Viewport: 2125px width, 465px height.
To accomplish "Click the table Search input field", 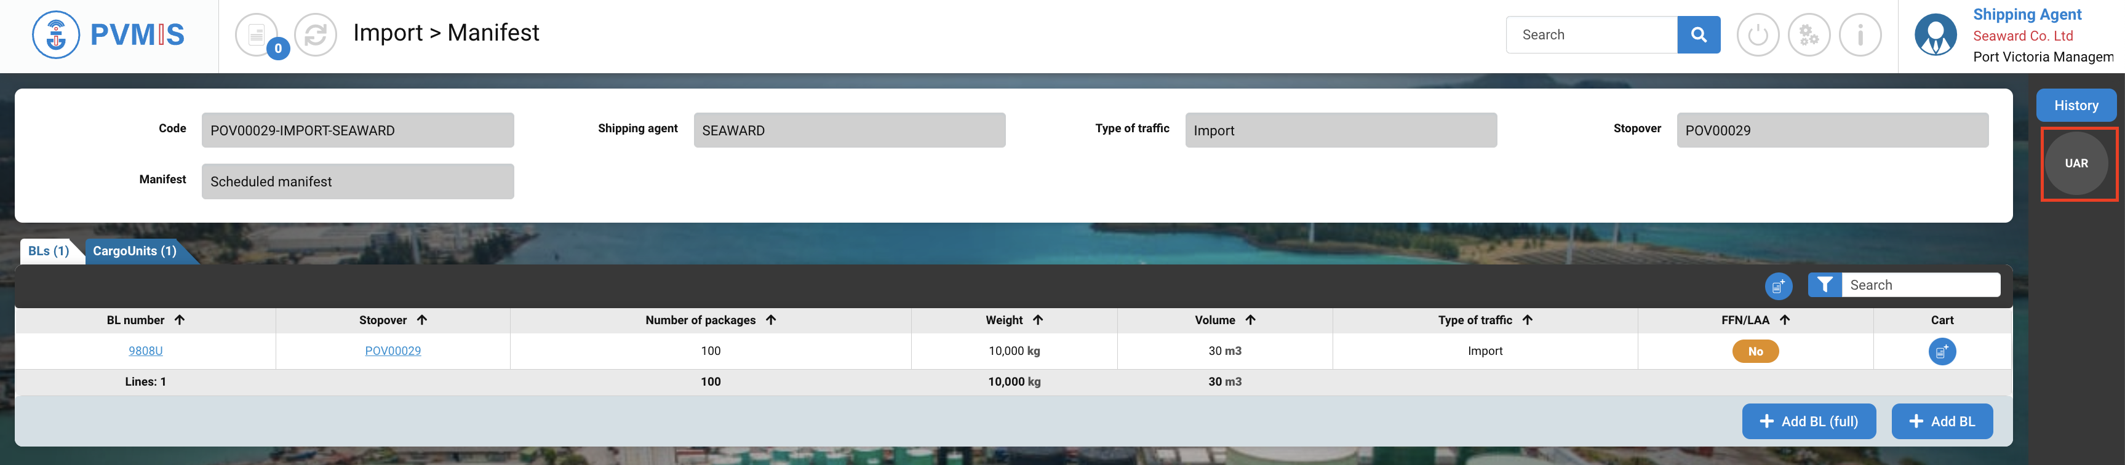I will click(x=1920, y=285).
